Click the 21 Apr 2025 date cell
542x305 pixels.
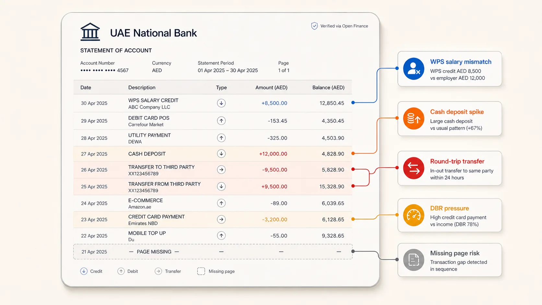pos(94,252)
